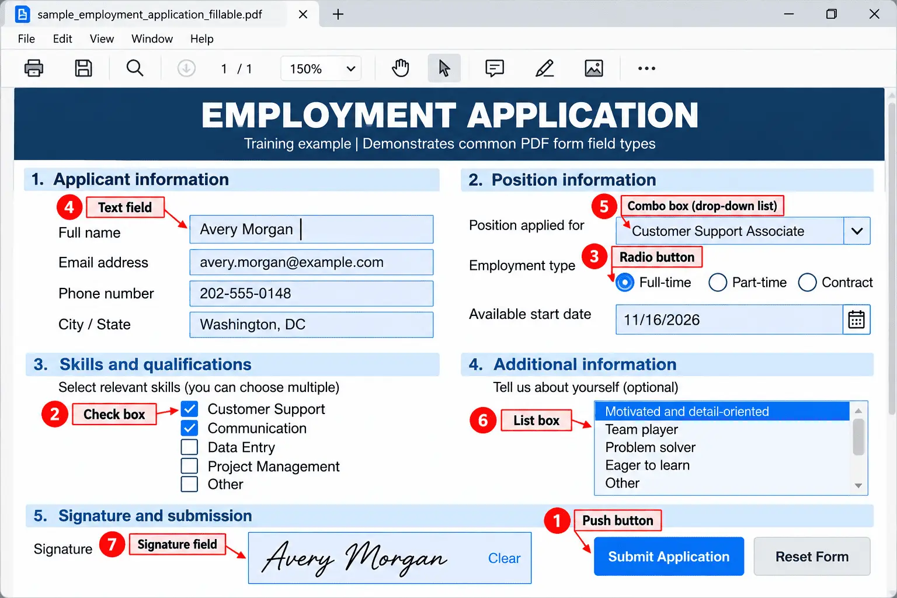This screenshot has width=897, height=598.
Task: Click the PDF document tab icon
Action: point(22,14)
